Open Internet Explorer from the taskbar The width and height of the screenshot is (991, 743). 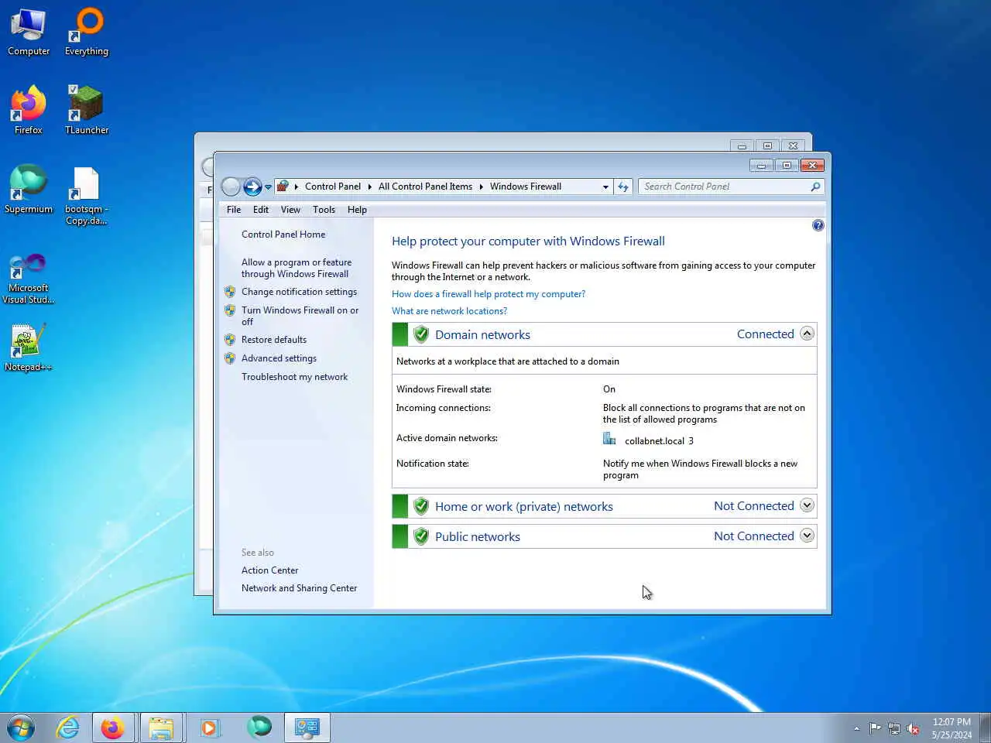(68, 728)
